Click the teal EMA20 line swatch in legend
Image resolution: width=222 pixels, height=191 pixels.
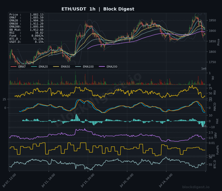point(34,67)
